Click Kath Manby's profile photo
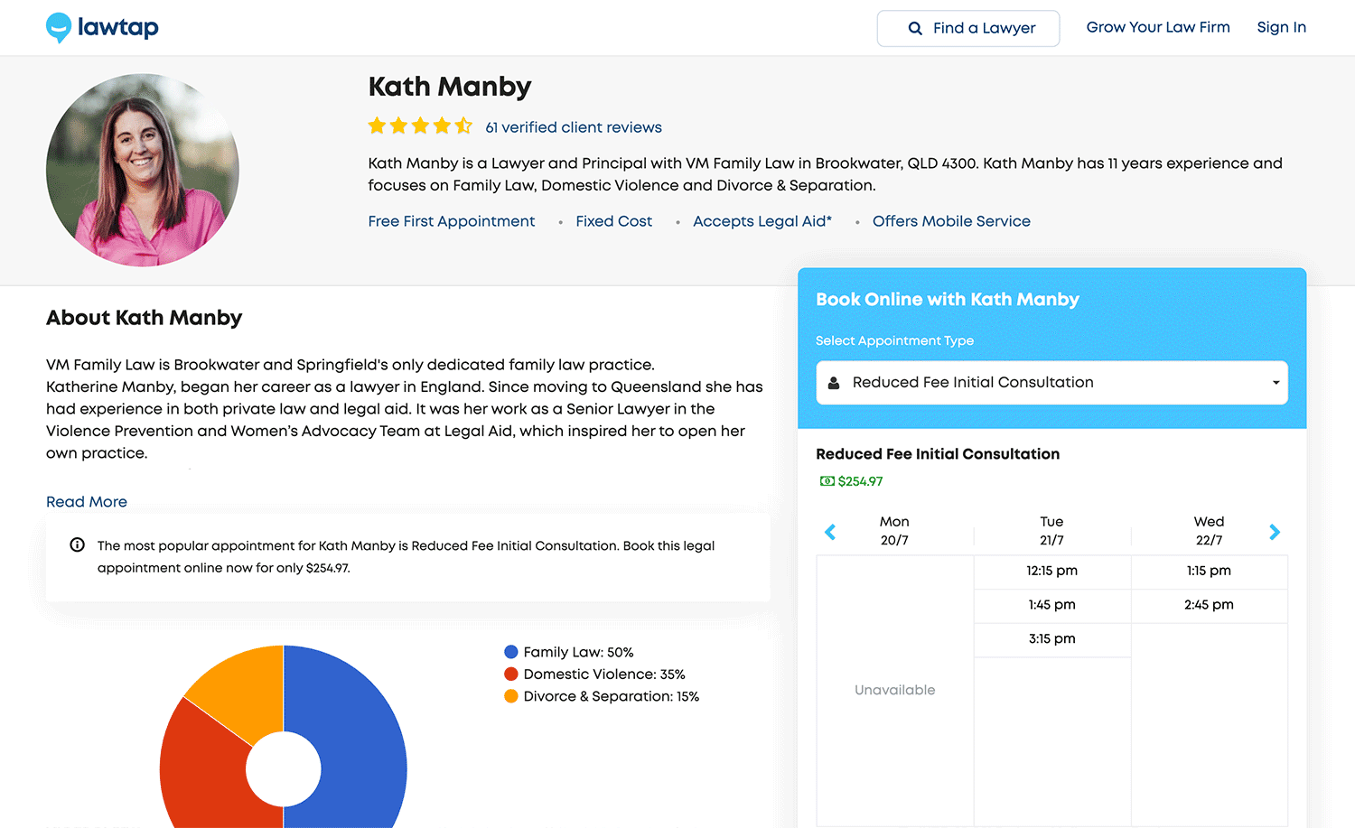 click(x=143, y=170)
